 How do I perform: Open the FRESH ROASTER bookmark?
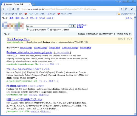tap(35, 14)
